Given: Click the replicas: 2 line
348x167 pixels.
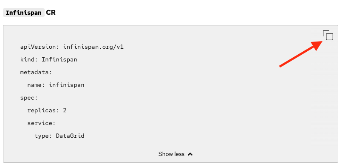Looking at the screenshot, I should tap(47, 110).
